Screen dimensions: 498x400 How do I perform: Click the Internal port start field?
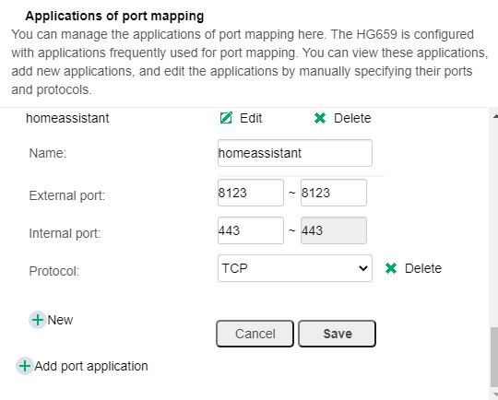click(251, 230)
